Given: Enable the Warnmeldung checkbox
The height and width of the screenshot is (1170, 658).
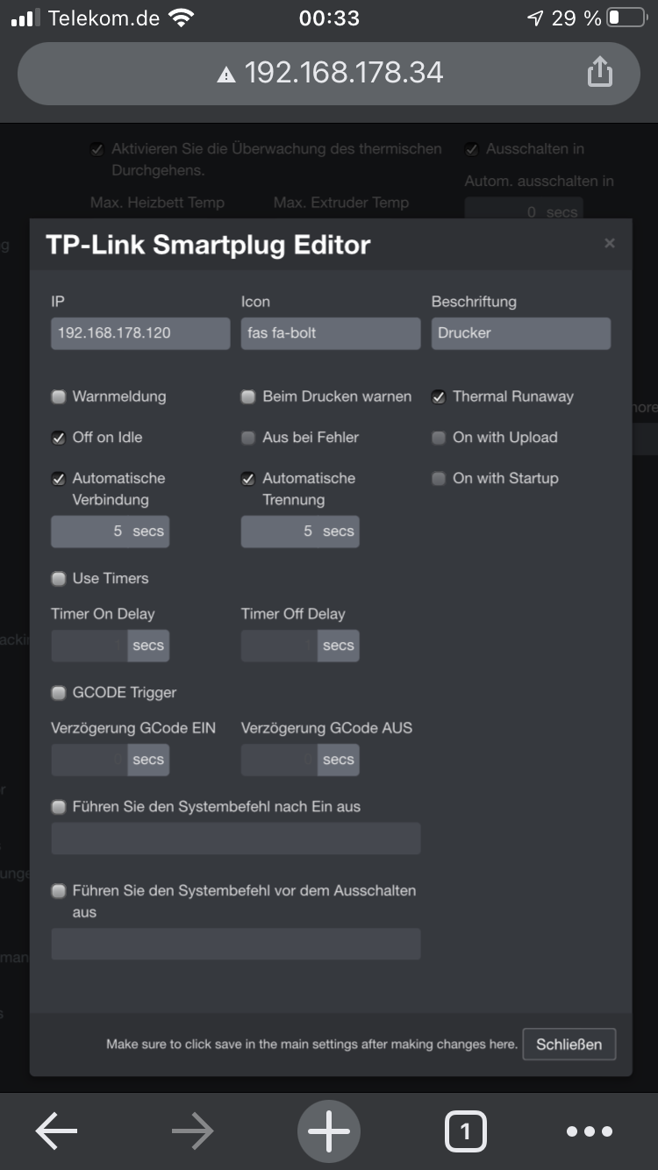Looking at the screenshot, I should (x=59, y=396).
